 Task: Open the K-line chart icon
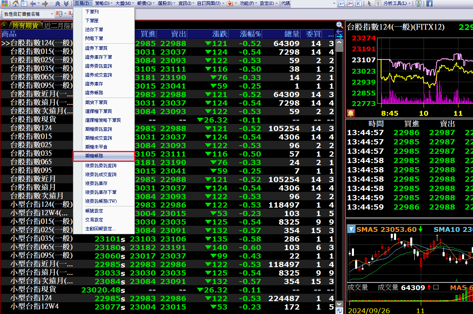[359, 4]
